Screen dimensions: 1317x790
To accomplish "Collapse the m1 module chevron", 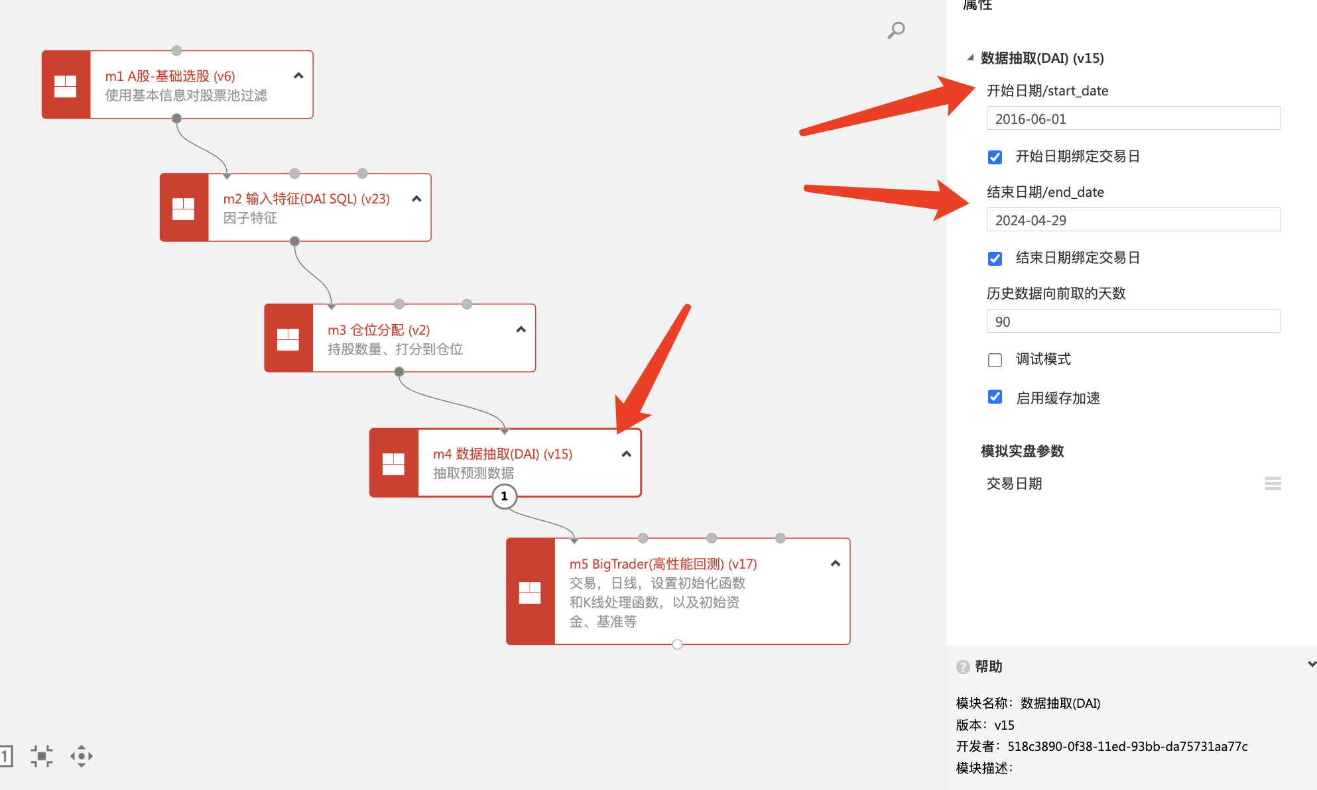I will pos(298,76).
